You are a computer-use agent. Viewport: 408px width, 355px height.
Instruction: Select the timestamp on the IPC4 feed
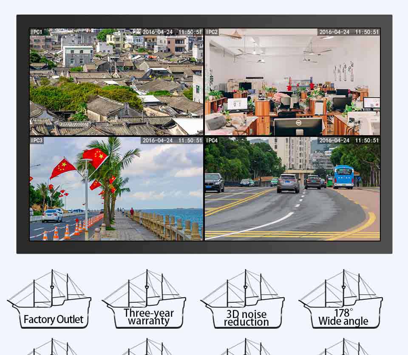point(348,140)
